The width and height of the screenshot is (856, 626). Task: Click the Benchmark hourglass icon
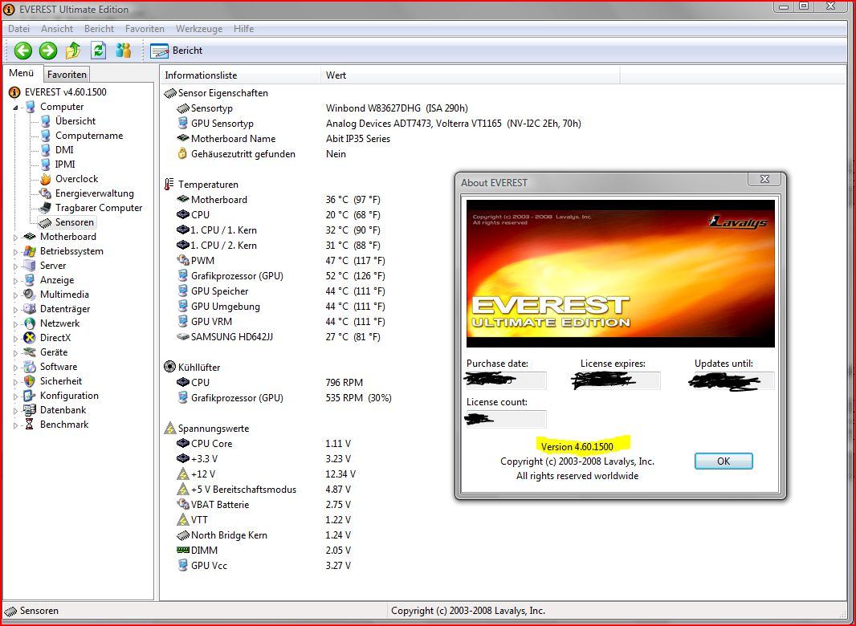click(x=30, y=425)
